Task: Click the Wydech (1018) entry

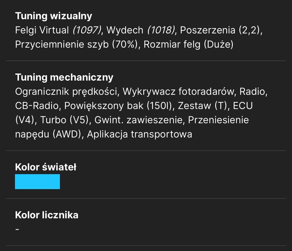Action: (x=141, y=30)
